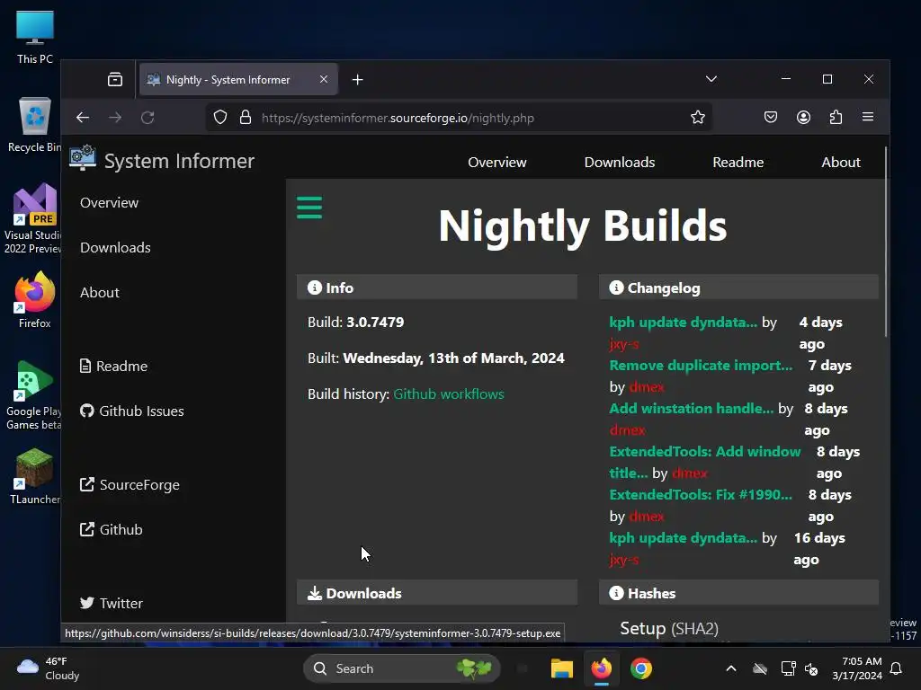Viewport: 921px width, 690px height.
Task: Click author jxy-s on 4 days ago entry
Action: (624, 344)
